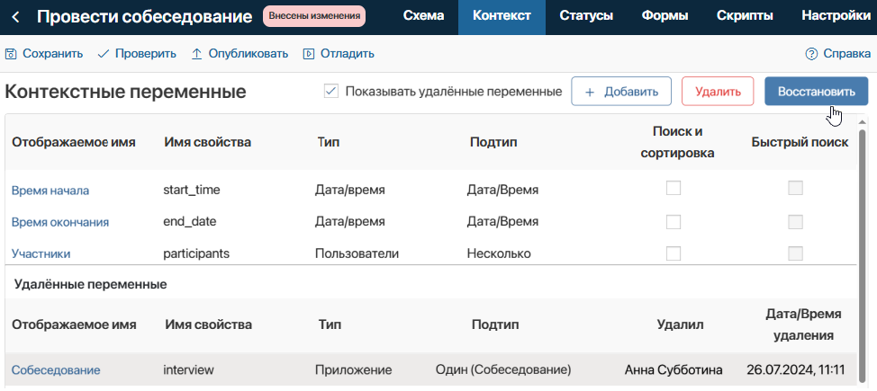Switch to the Настройки tab
The width and height of the screenshot is (877, 391).
coord(836,17)
